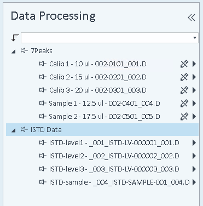
Task: Click the pin icon for Calib 2 injection
Action: click(184, 77)
